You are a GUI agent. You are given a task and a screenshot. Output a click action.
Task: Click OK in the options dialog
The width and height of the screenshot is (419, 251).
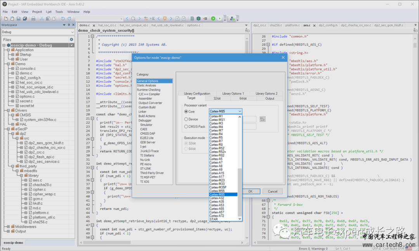(250, 191)
